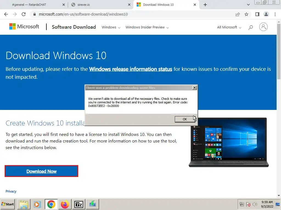Open Windows Media Player from taskbar

click(37, 204)
